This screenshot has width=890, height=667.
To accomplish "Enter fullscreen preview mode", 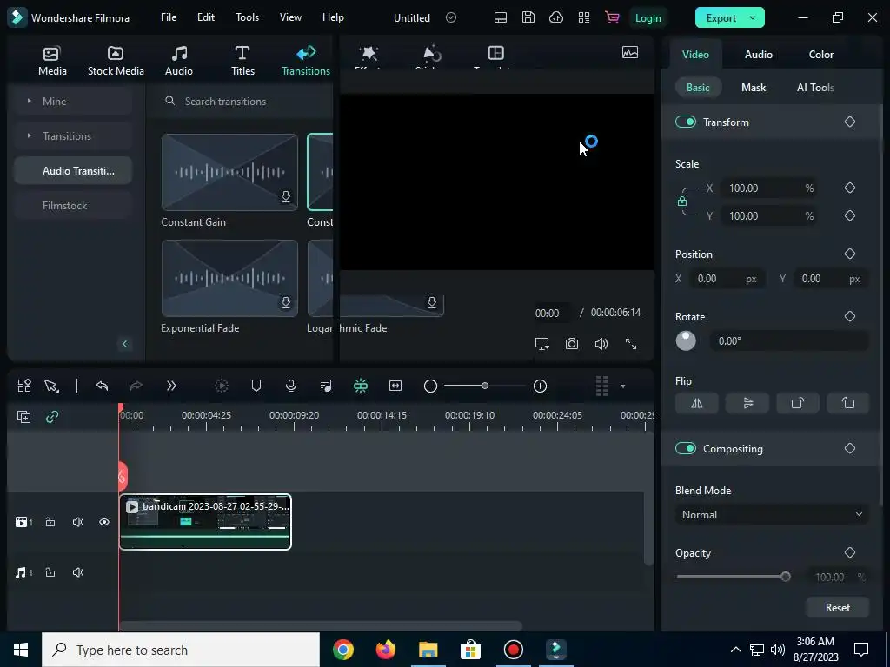I will click(x=631, y=344).
